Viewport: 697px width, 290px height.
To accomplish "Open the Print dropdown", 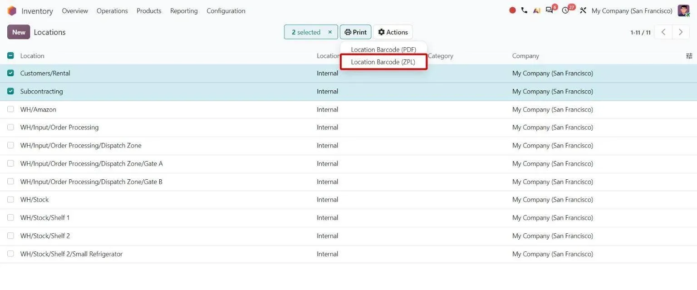I will tap(355, 32).
